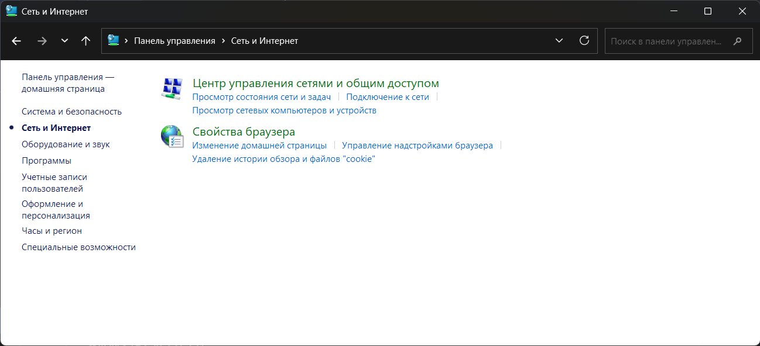Go back with the left arrow
760x346 pixels.
[16, 41]
